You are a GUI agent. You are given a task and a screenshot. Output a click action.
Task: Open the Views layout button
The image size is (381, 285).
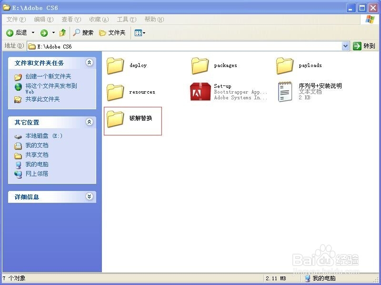tap(140, 33)
